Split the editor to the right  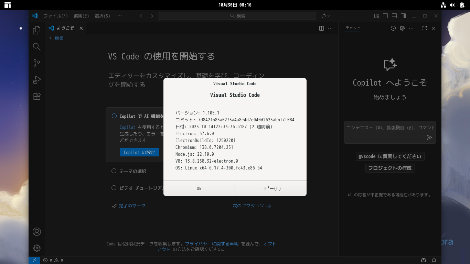(x=321, y=28)
